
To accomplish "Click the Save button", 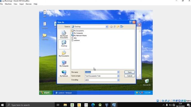I will [x=130, y=72].
